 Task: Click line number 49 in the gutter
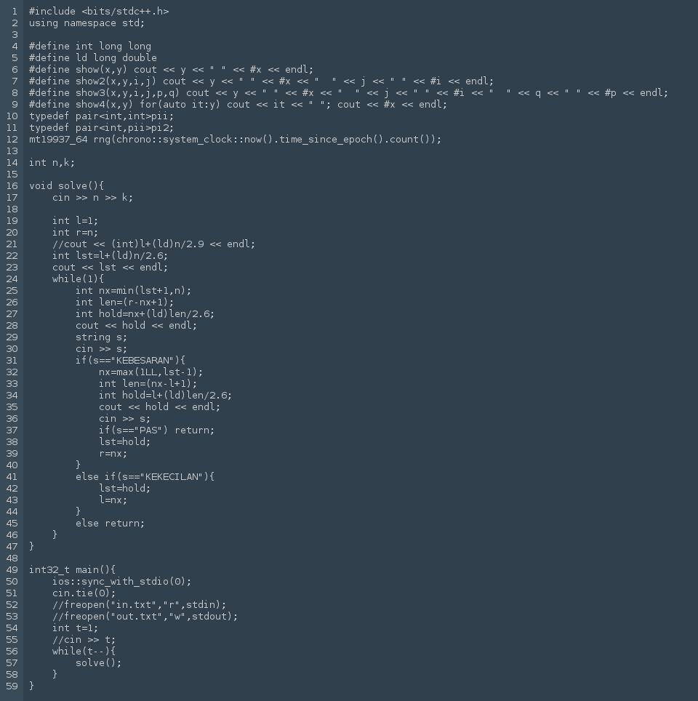(x=12, y=570)
